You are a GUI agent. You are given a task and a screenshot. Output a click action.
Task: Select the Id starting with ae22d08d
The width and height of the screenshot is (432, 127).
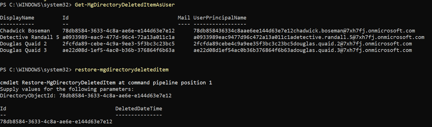click(x=118, y=50)
